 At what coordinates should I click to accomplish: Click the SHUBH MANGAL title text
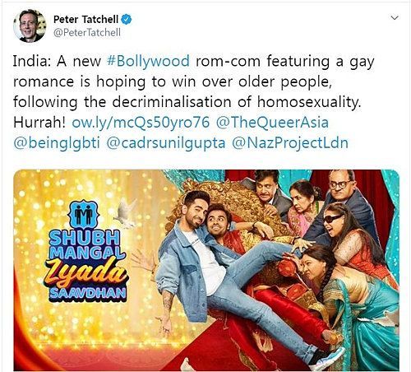(x=85, y=245)
